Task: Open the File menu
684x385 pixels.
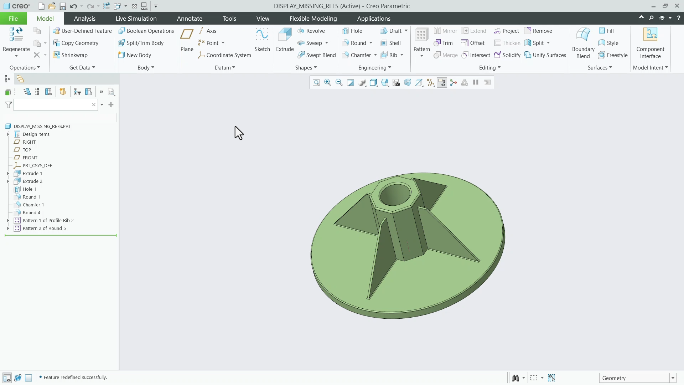Action: [13, 19]
